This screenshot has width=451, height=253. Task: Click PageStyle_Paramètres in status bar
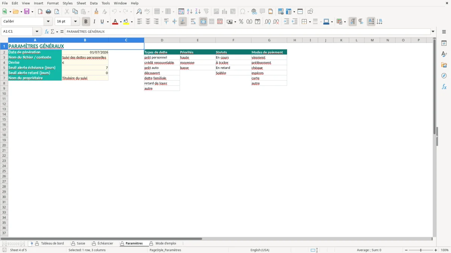coord(165,250)
